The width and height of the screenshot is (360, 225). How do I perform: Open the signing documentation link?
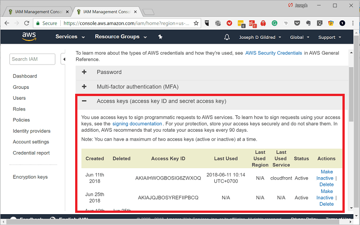[x=137, y=124]
